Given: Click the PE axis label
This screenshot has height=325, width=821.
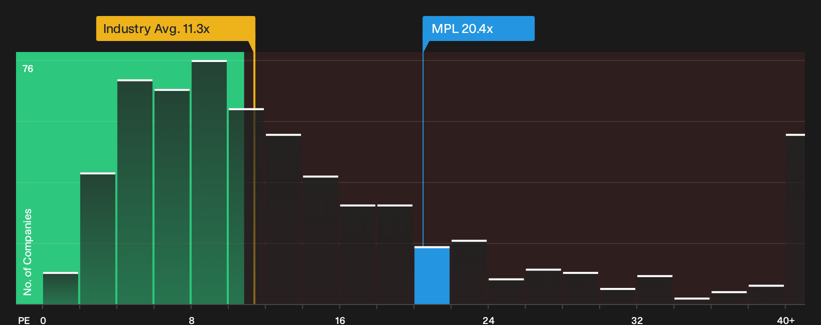Looking at the screenshot, I should tap(24, 320).
